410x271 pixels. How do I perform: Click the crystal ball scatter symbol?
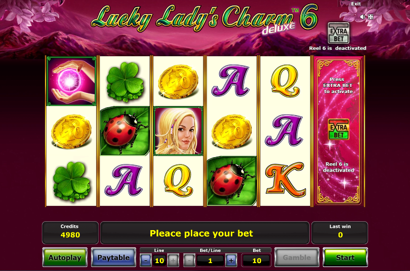pyautogui.click(x=71, y=81)
